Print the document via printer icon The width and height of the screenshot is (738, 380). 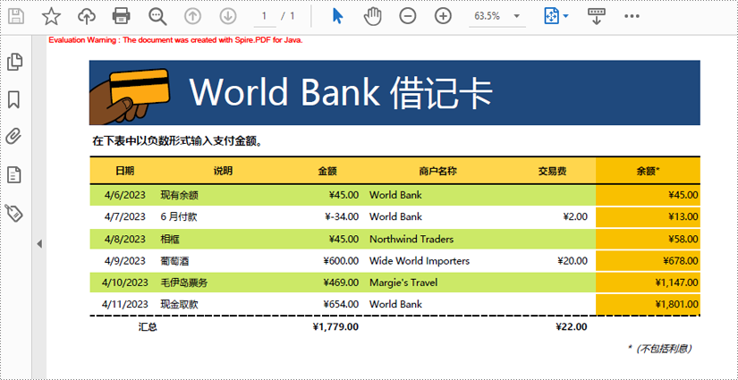(122, 16)
